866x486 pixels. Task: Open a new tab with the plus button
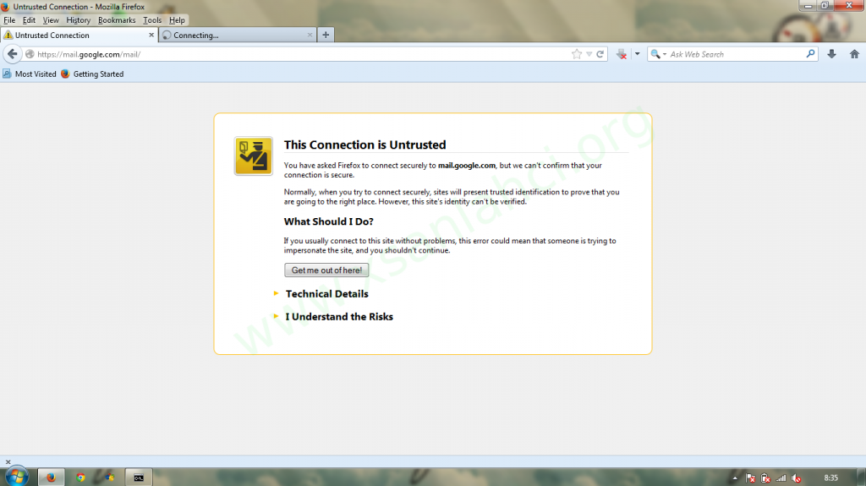[x=326, y=35]
